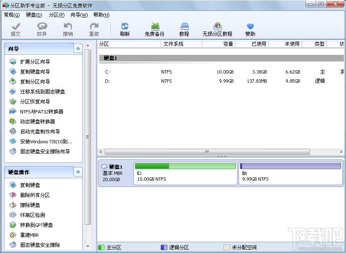Sort by 文件系统 column header
The height and width of the screenshot is (253, 346).
pos(173,44)
